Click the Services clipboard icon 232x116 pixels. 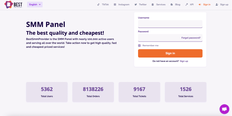coord(153,5)
